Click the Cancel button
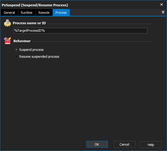This screenshot has width=167, height=151. pos(125,144)
